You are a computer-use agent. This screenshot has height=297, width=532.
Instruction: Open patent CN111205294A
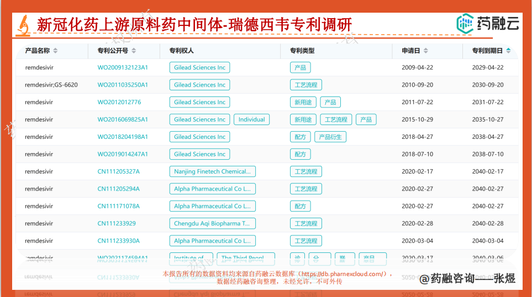point(118,189)
